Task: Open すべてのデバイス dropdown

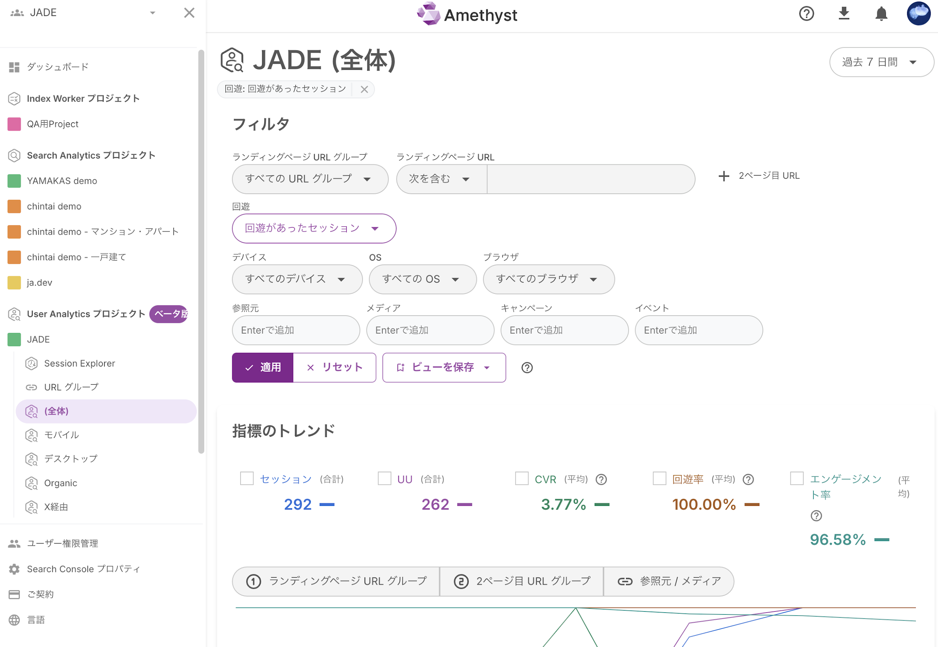Action: pyautogui.click(x=297, y=279)
